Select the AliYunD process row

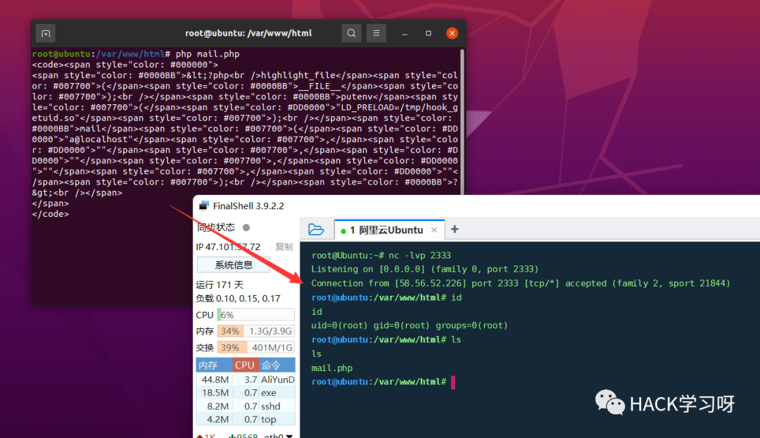click(246, 380)
